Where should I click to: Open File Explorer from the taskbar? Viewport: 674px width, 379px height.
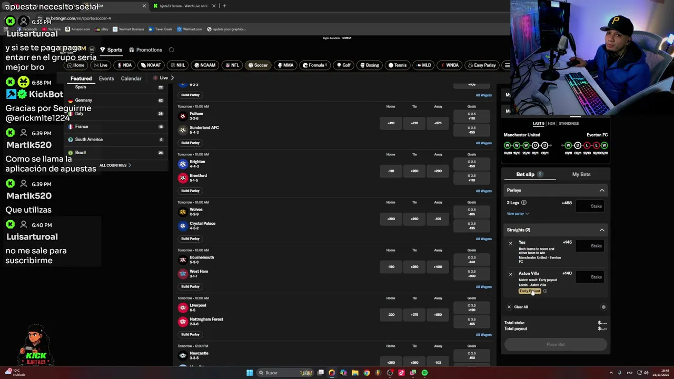coord(355,373)
